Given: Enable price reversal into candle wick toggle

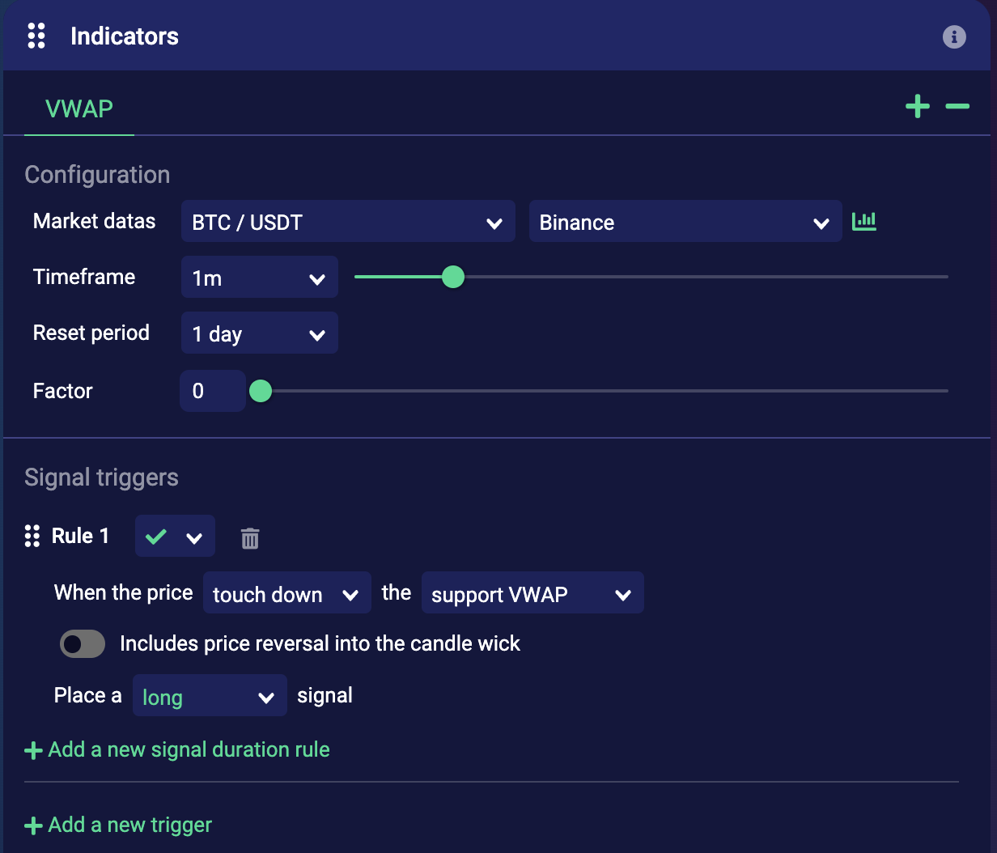Looking at the screenshot, I should pyautogui.click(x=83, y=644).
